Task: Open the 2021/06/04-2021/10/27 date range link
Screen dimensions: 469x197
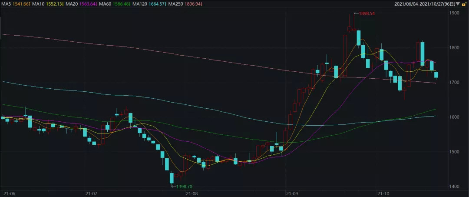Action: click(x=425, y=4)
